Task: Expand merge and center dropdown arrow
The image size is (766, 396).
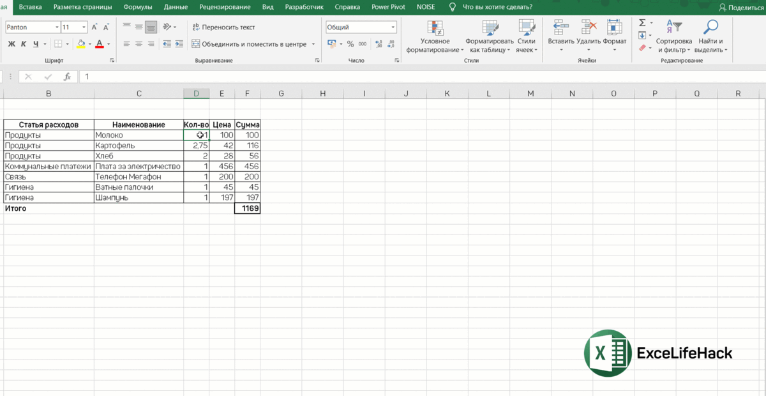Action: pyautogui.click(x=313, y=44)
